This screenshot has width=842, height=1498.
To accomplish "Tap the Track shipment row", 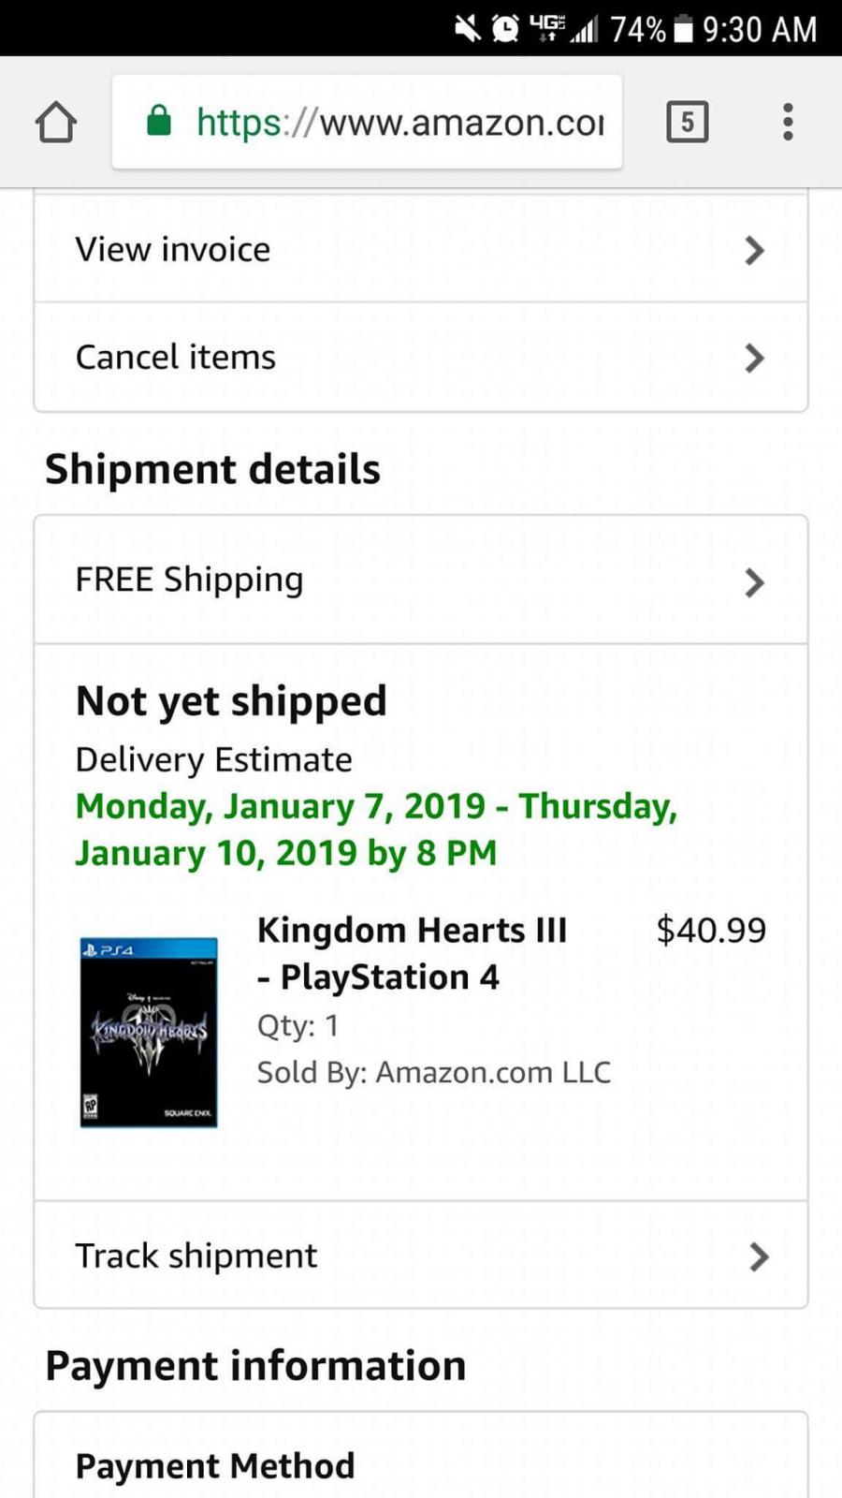I will tap(196, 1256).
